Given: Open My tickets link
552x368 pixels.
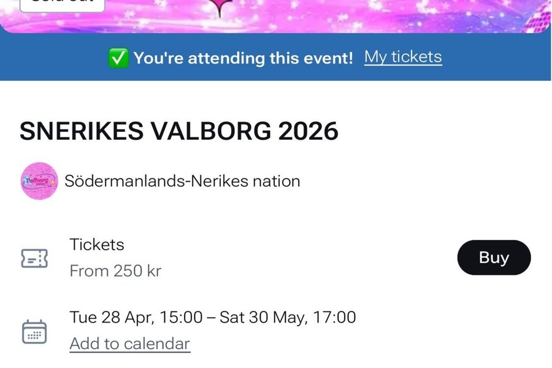Looking at the screenshot, I should (x=403, y=57).
